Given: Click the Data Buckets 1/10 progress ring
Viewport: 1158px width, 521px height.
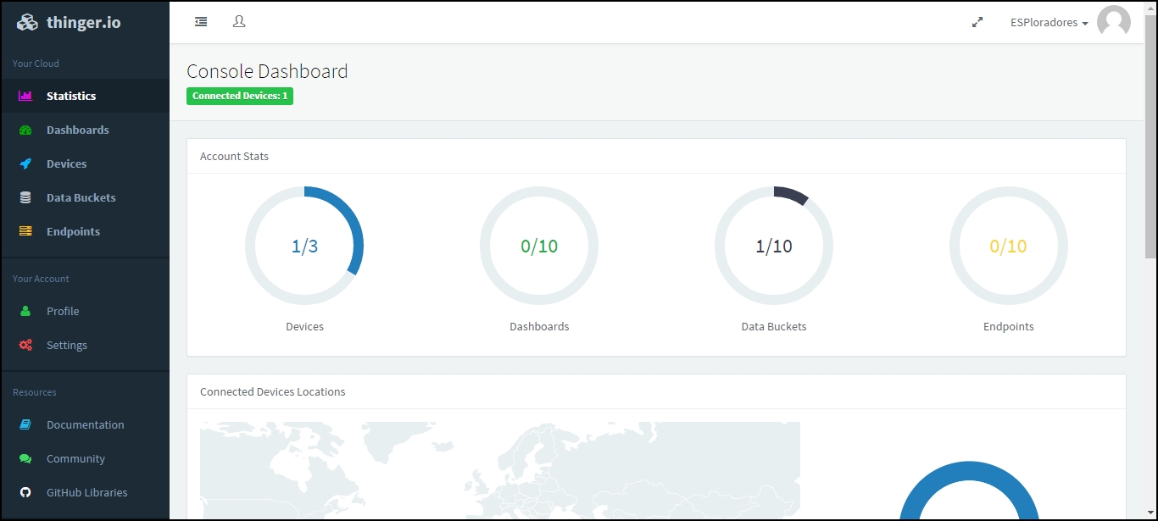Looking at the screenshot, I should 774,246.
